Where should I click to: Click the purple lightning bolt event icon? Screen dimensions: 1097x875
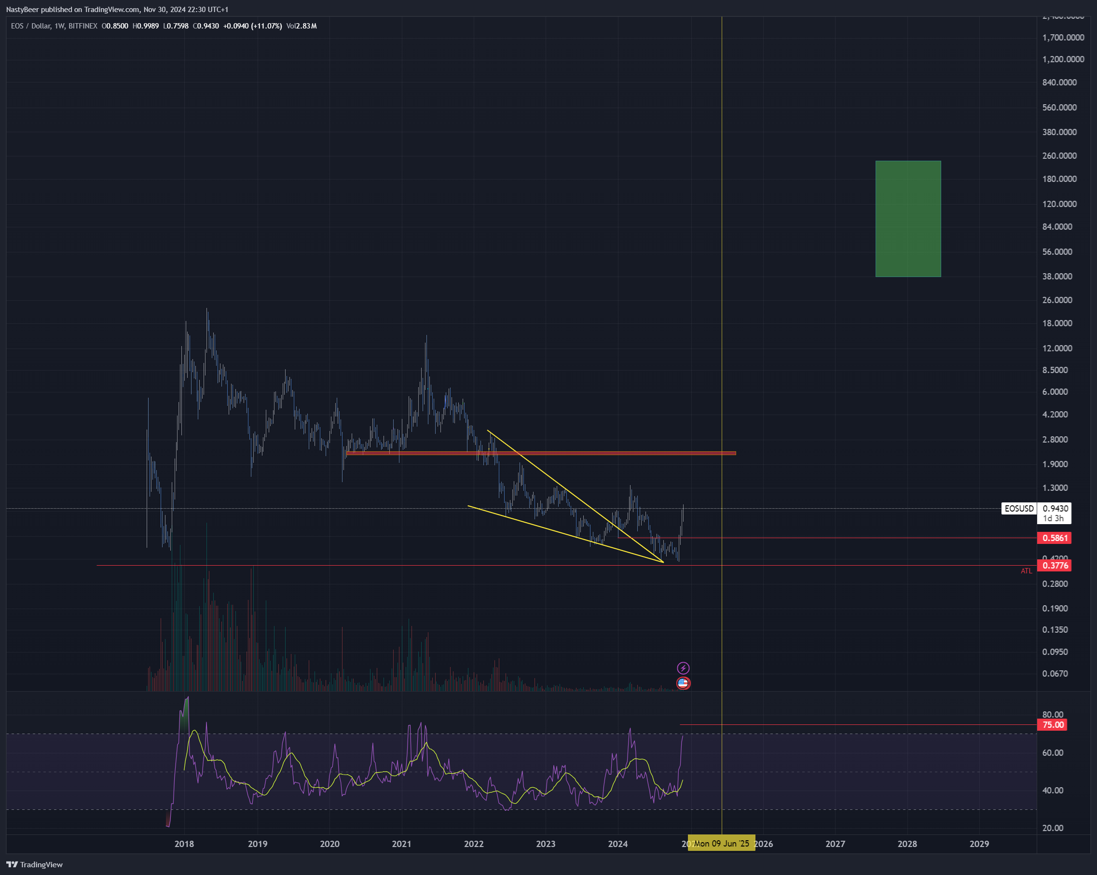coord(683,668)
